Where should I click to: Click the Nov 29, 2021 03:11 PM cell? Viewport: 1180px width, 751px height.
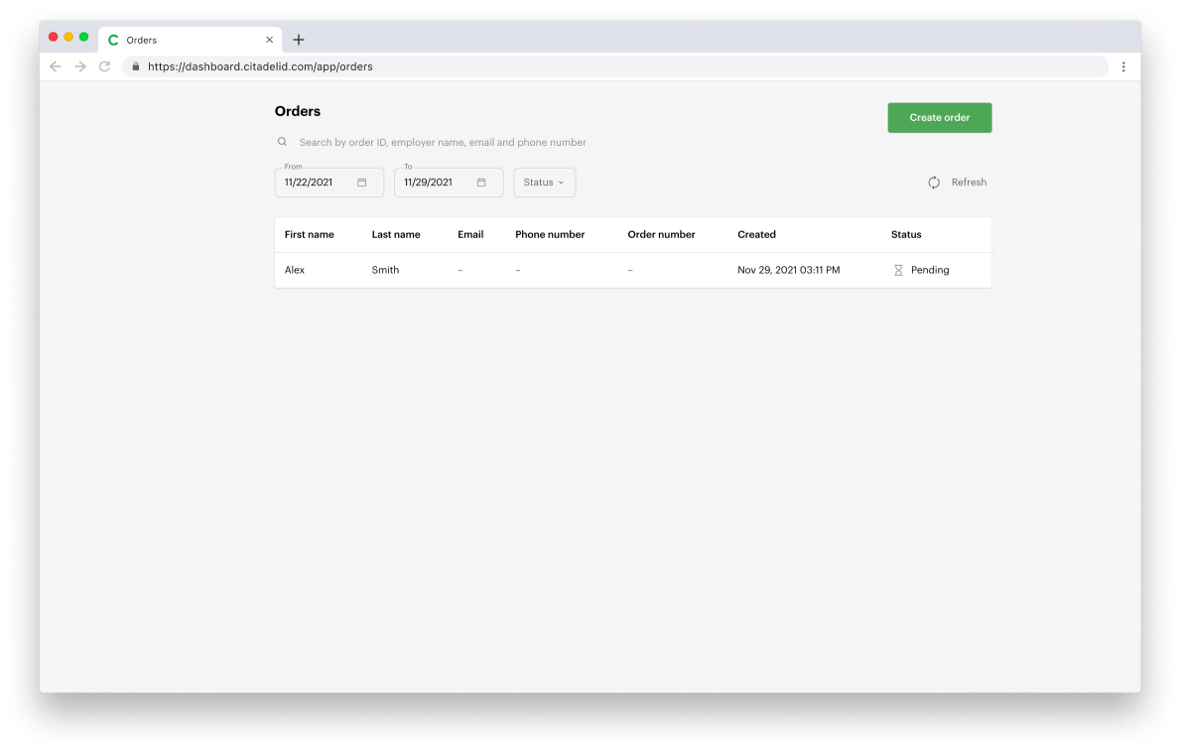pyautogui.click(x=789, y=270)
